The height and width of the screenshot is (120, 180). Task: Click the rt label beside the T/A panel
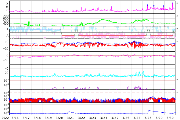(177, 29)
